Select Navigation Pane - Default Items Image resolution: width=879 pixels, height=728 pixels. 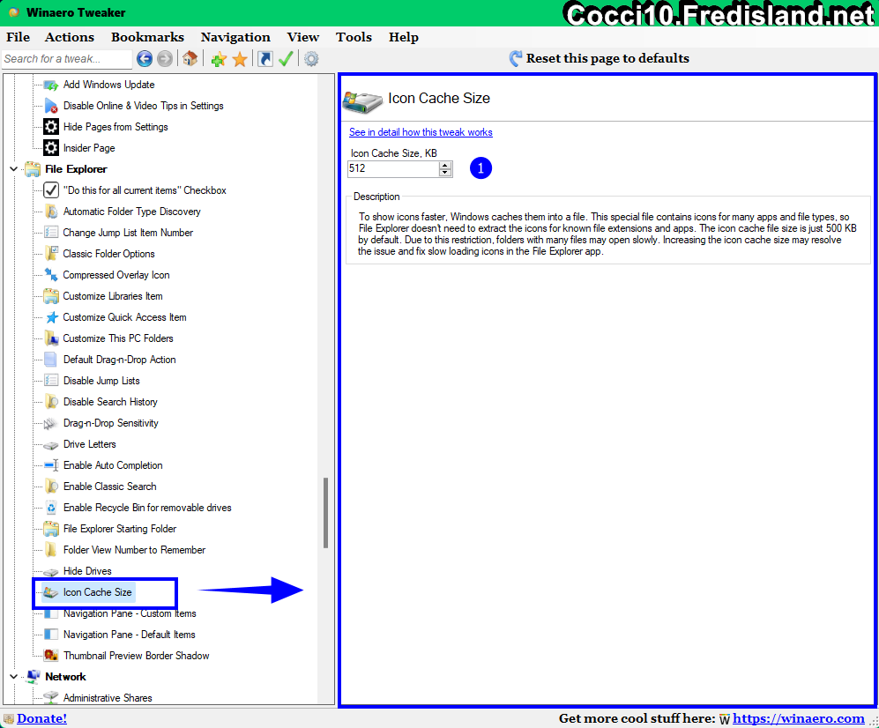[130, 635]
